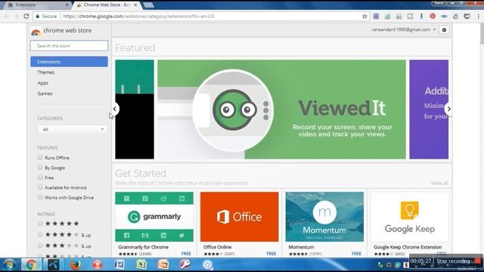Click the red round taskbar icon
The height and width of the screenshot is (272, 484).
[98, 264]
